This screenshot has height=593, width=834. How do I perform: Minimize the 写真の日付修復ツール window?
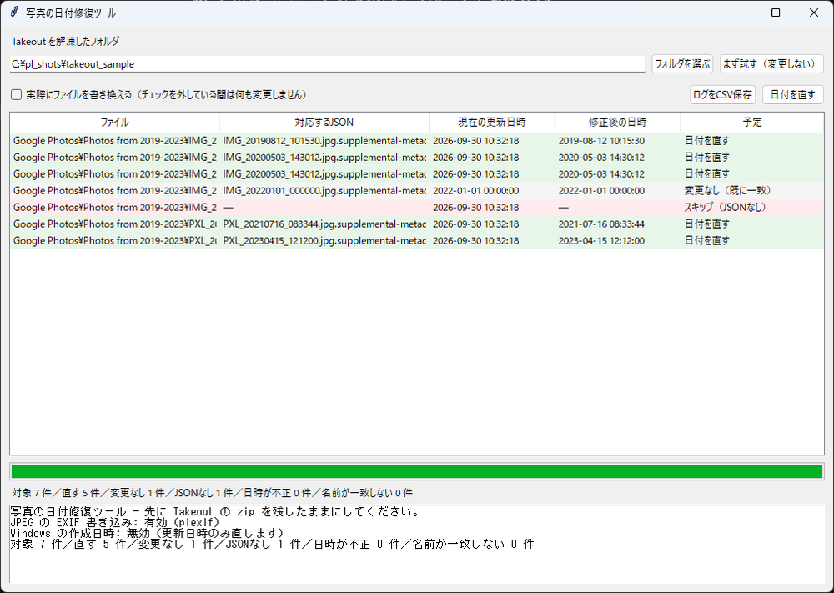(738, 13)
